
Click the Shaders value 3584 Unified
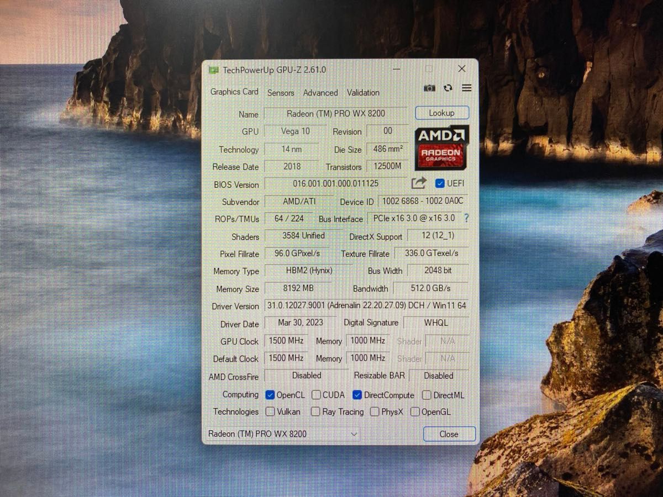tap(303, 236)
